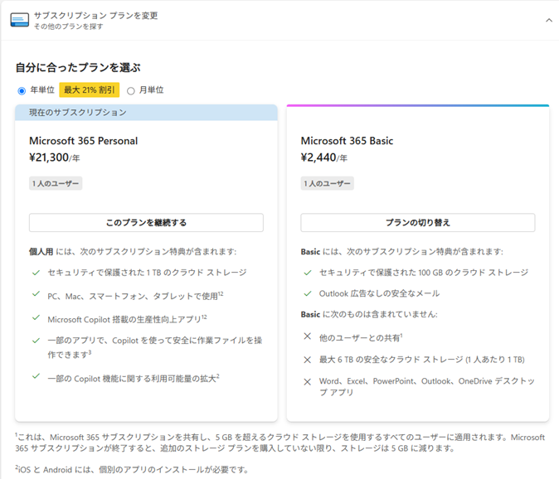Click the text セキュリティで保護された 1 TB のクラウド ストレージ
Image resolution: width=559 pixels, height=479 pixels.
point(147,273)
